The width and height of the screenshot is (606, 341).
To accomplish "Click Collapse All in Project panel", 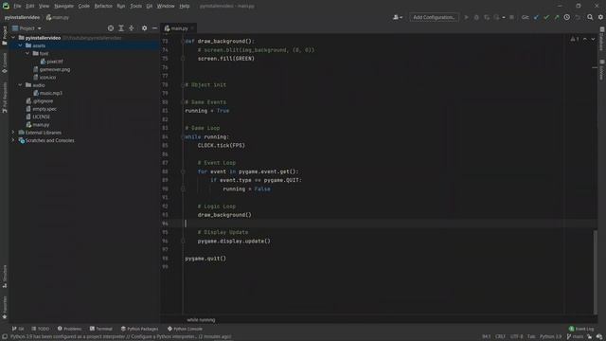I will 132,28.
